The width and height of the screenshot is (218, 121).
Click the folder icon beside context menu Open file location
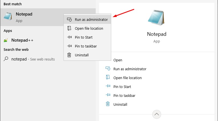[x=69, y=28]
